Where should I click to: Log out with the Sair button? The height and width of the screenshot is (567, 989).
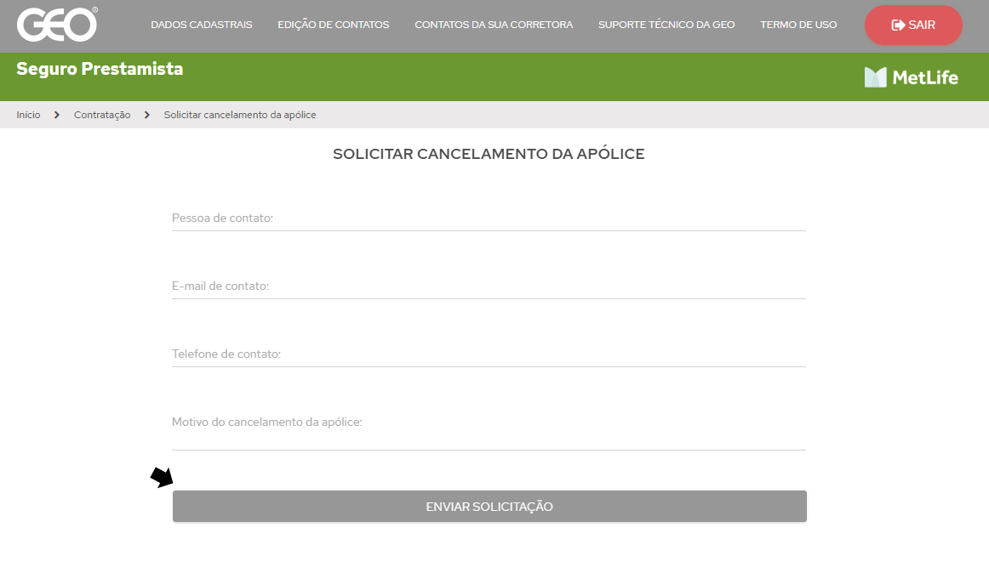(913, 26)
